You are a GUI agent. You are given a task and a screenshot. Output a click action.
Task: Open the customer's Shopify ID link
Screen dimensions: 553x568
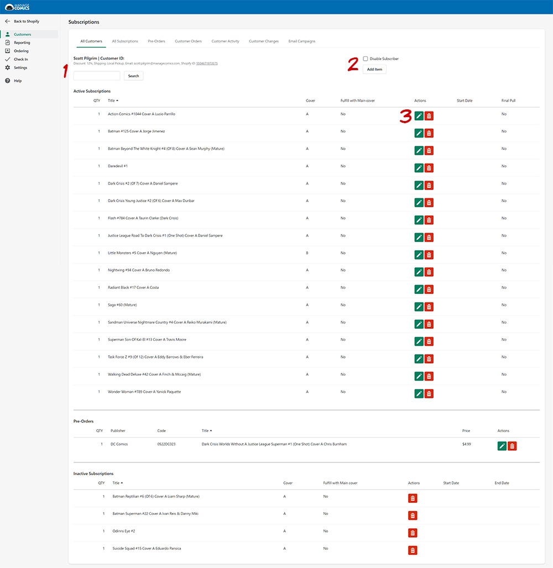207,64
